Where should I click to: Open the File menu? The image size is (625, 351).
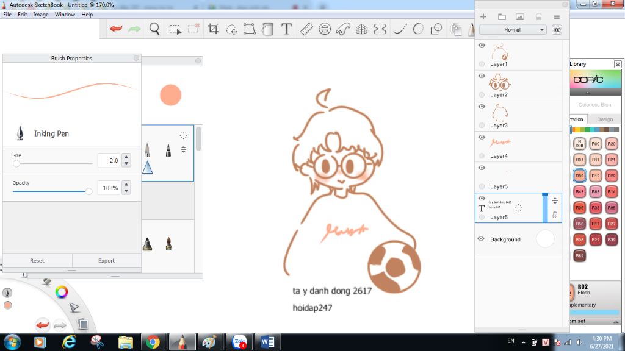coord(7,15)
